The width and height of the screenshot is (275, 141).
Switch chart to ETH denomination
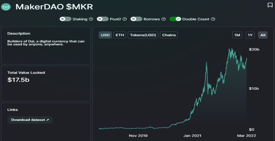pyautogui.click(x=120, y=35)
